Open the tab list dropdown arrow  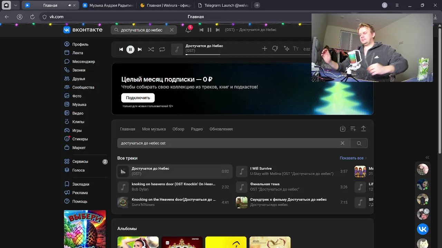click(x=16, y=5)
